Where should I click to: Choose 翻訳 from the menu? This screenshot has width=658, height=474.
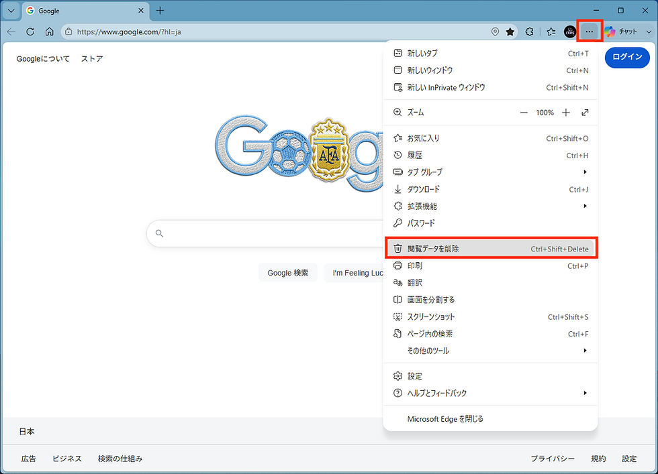[490, 283]
